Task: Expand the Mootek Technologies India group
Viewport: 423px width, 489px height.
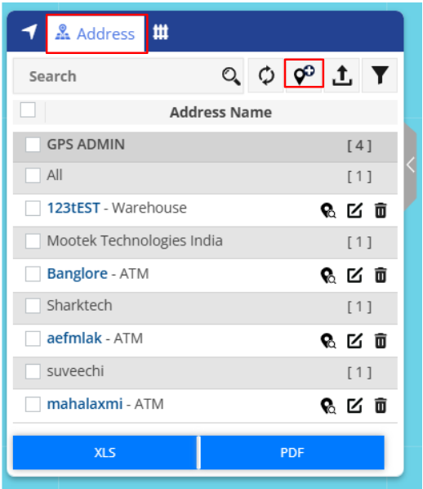Action: point(205,242)
